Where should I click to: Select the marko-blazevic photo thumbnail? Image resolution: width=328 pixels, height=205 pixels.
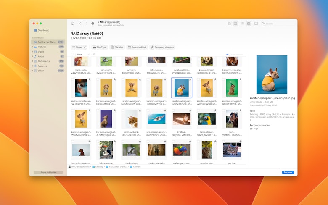156,150
